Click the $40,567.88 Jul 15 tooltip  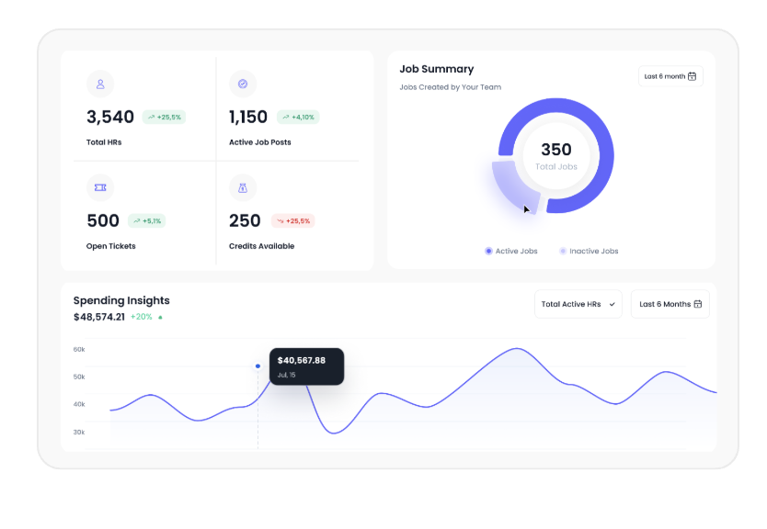(306, 366)
